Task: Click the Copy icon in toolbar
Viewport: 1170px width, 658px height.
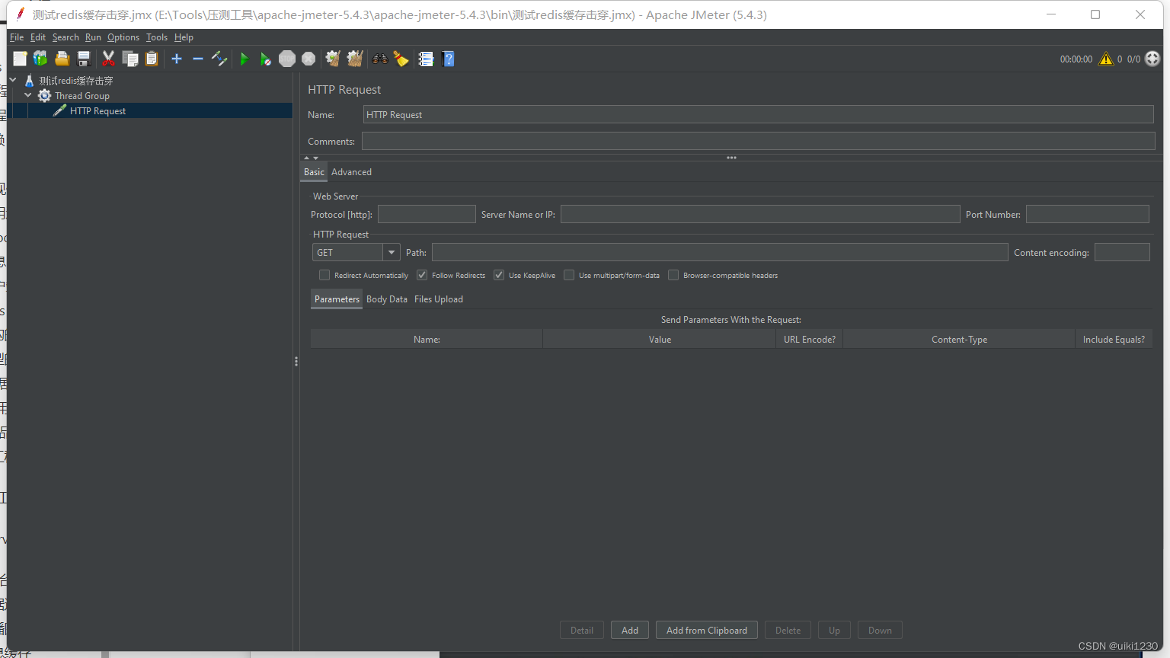Action: coord(130,59)
